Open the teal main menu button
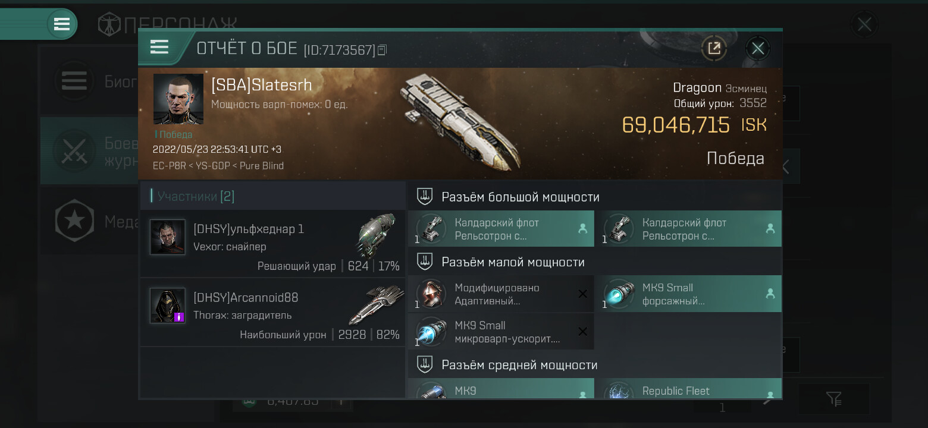The height and width of the screenshot is (428, 928). click(62, 24)
